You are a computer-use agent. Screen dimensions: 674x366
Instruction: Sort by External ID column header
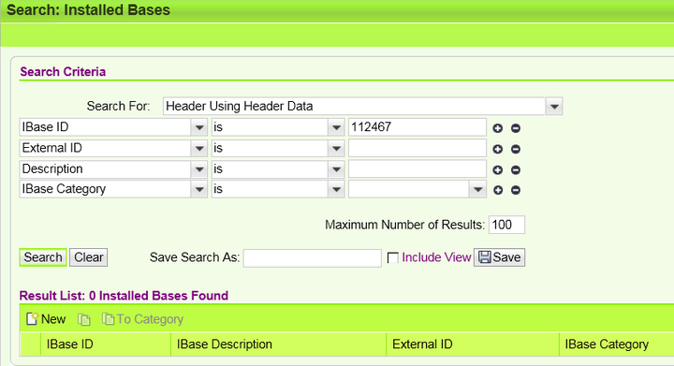point(473,344)
